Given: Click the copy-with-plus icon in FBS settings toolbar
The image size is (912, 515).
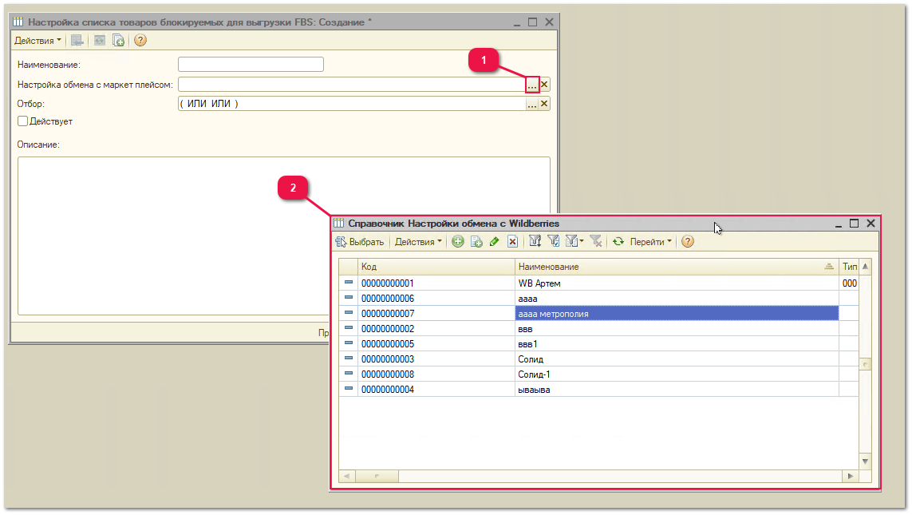Looking at the screenshot, I should click(x=118, y=40).
